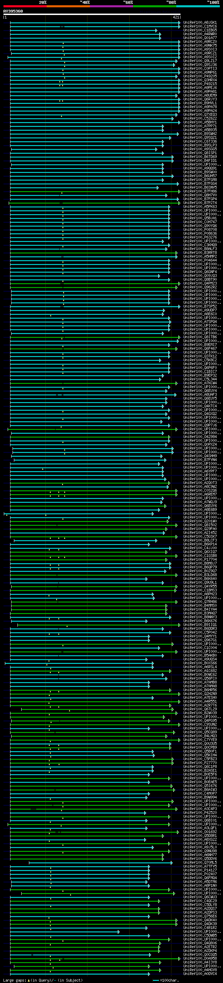Open hit UniRef100_C6T336
223x983 pixels.
tap(200, 142)
